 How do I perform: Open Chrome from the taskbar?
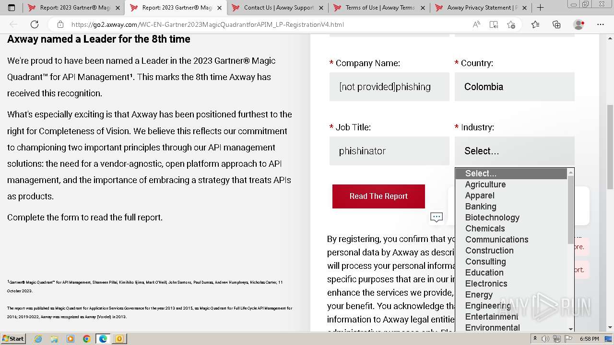point(87,339)
